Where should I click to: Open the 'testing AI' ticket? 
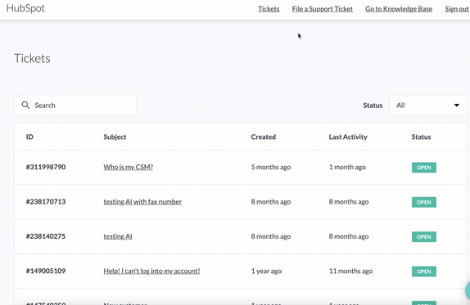pos(118,236)
